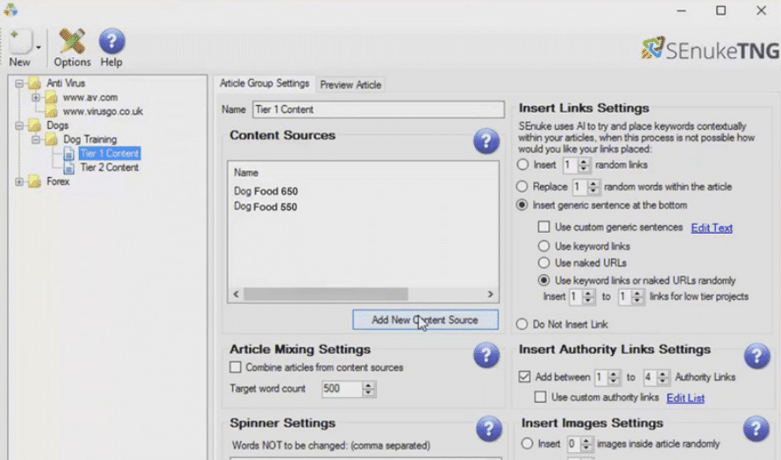Select Dog Food 650 content source
Image resolution: width=781 pixels, height=460 pixels.
[266, 191]
